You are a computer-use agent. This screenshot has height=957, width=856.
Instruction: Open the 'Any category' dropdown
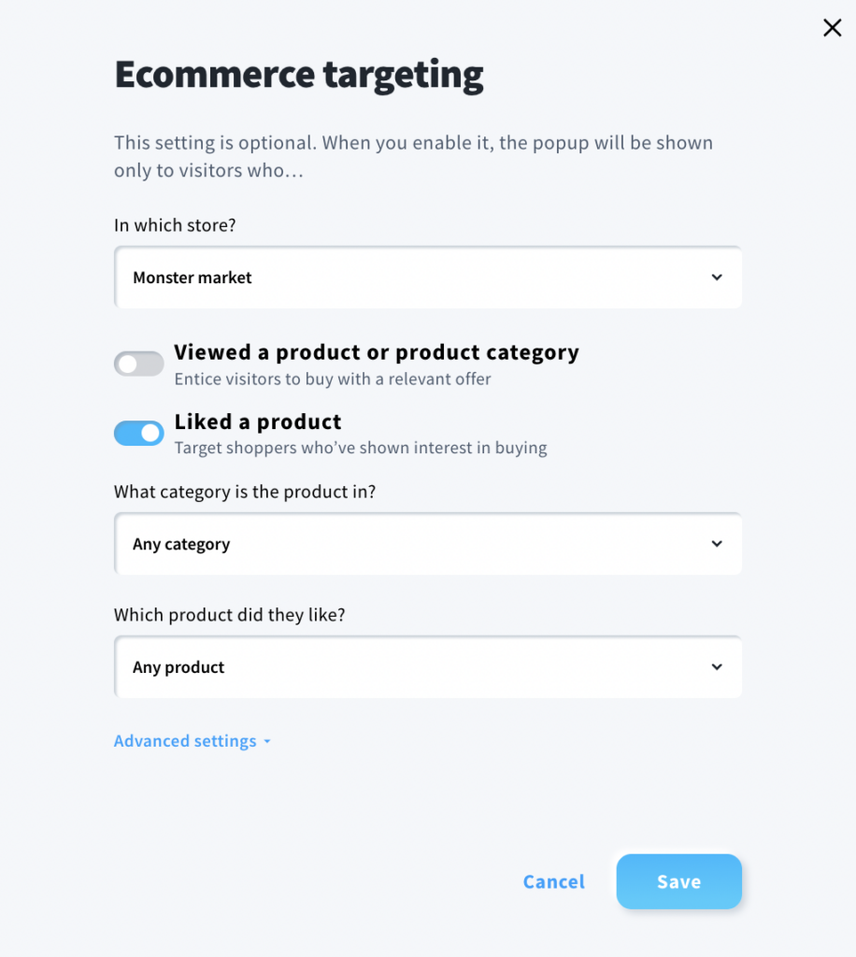coord(428,544)
